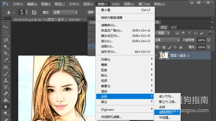The height and width of the screenshot is (121, 216).
Task: Filter layers by adjustment layer icon
Action: [x=183, y=33]
